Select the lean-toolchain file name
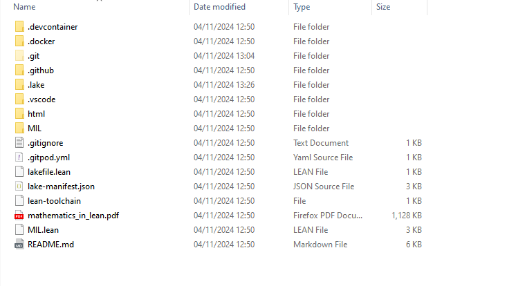 coord(54,201)
